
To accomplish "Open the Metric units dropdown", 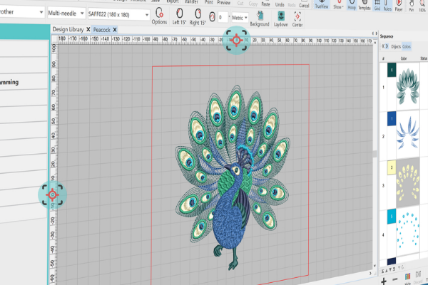I will (x=240, y=18).
